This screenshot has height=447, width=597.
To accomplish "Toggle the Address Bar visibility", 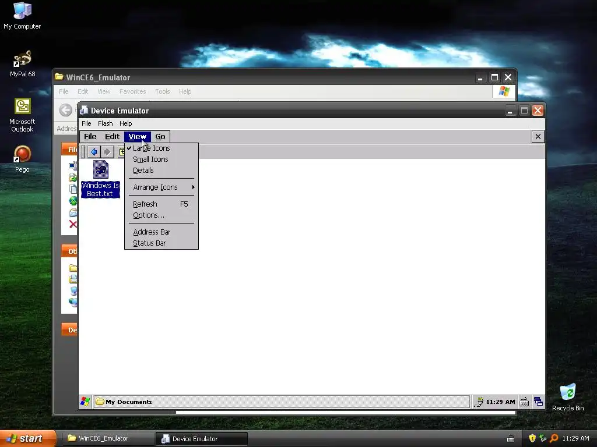I will click(161, 232).
